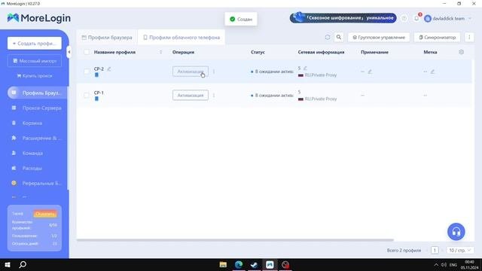Image resolution: width=482 pixels, height=271 pixels.
Task: Click the horizontal table scrollbar
Action: coord(235,239)
